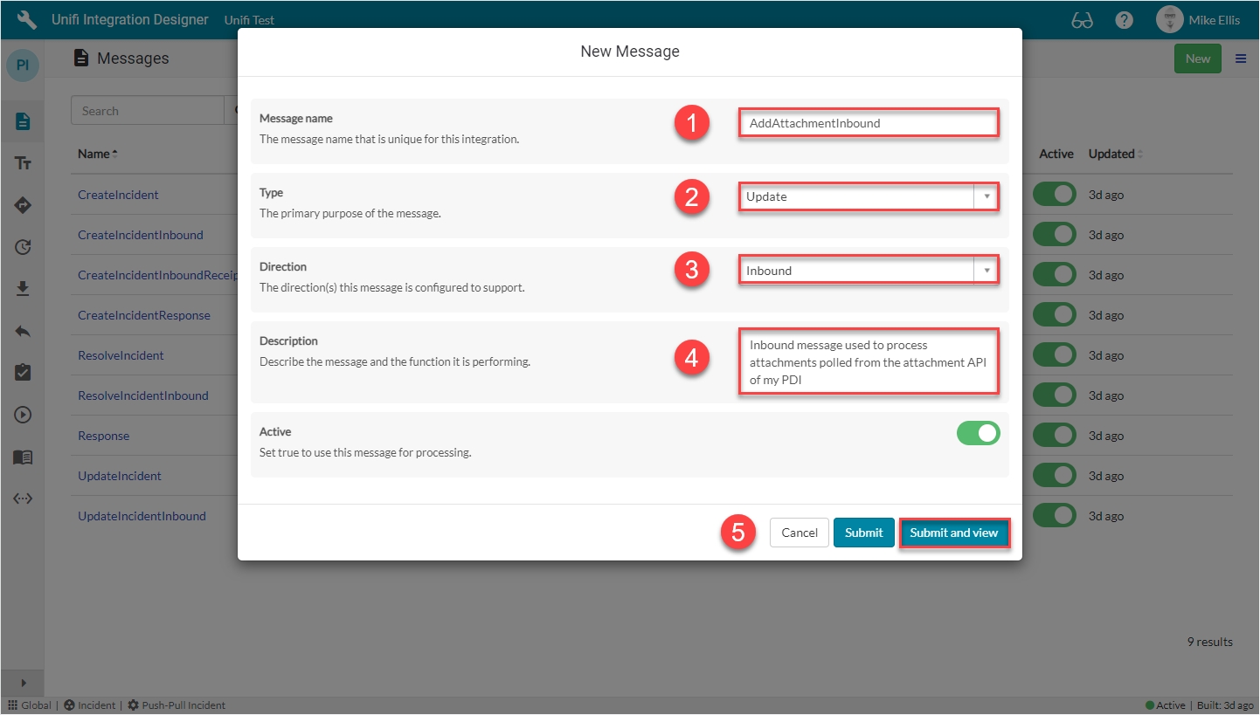Screen dimensions: 1260x715
Task: Open the book documentation sidebar icon
Action: point(23,457)
